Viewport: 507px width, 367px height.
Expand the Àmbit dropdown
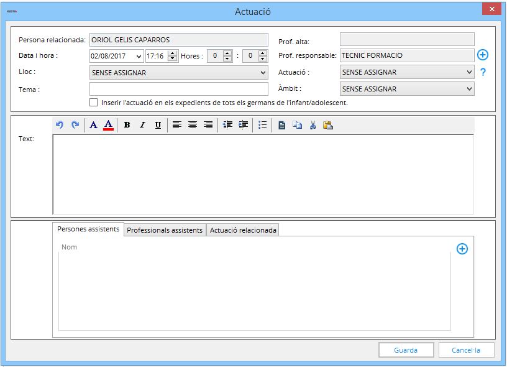click(469, 89)
